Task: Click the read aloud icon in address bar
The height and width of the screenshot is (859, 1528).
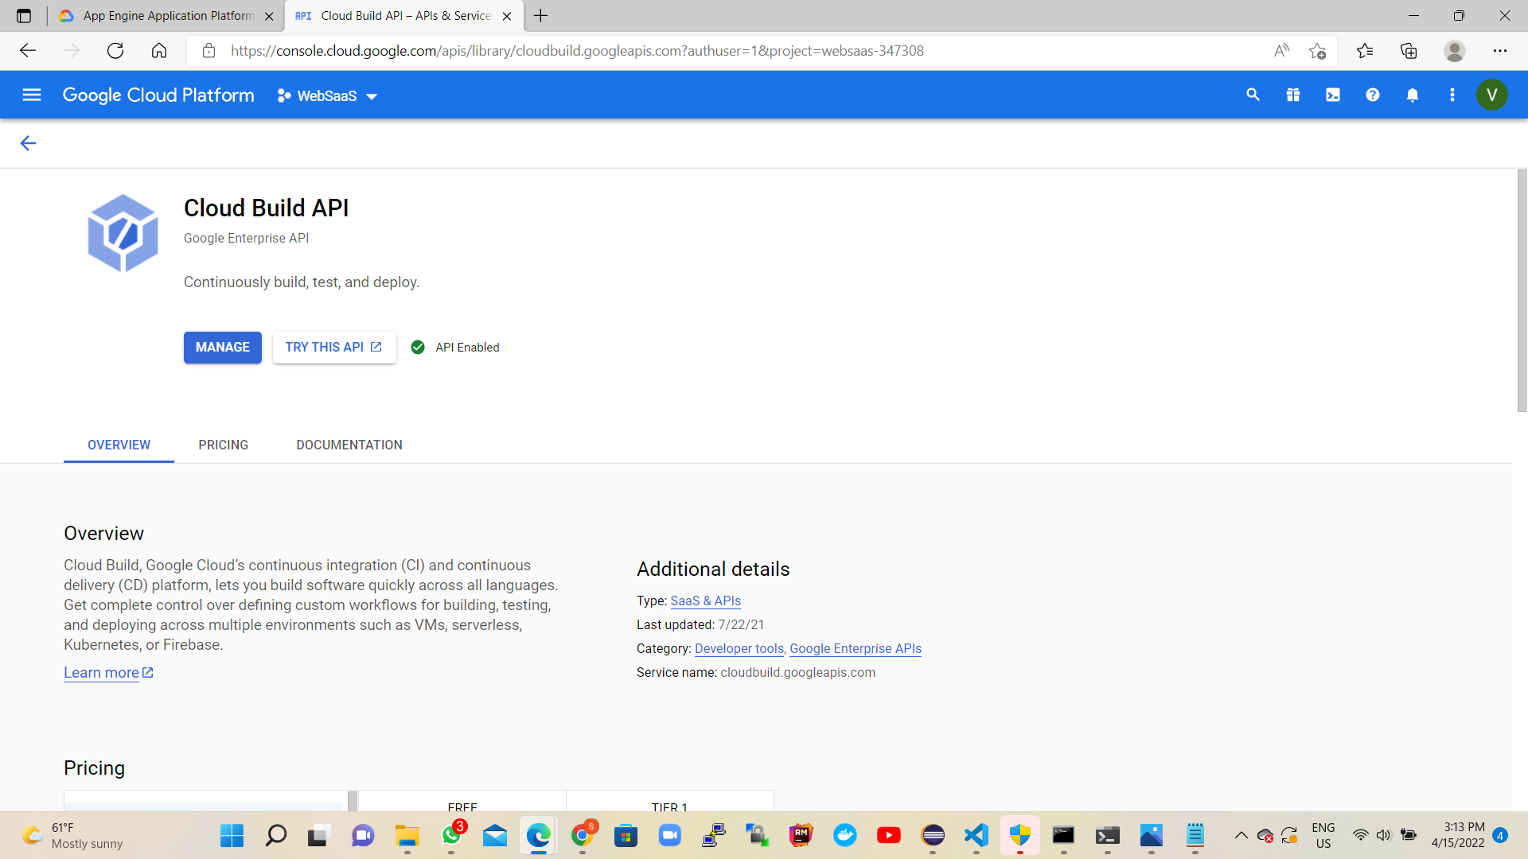Action: (1281, 51)
